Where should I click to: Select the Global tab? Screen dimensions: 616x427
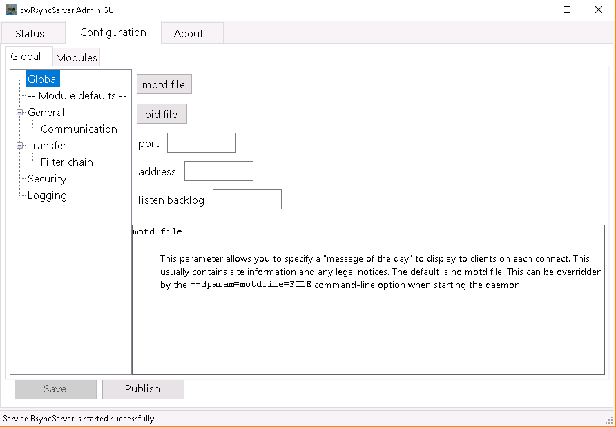[x=28, y=57]
